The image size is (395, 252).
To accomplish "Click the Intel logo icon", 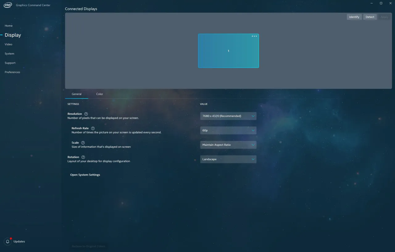I will 8,5.
